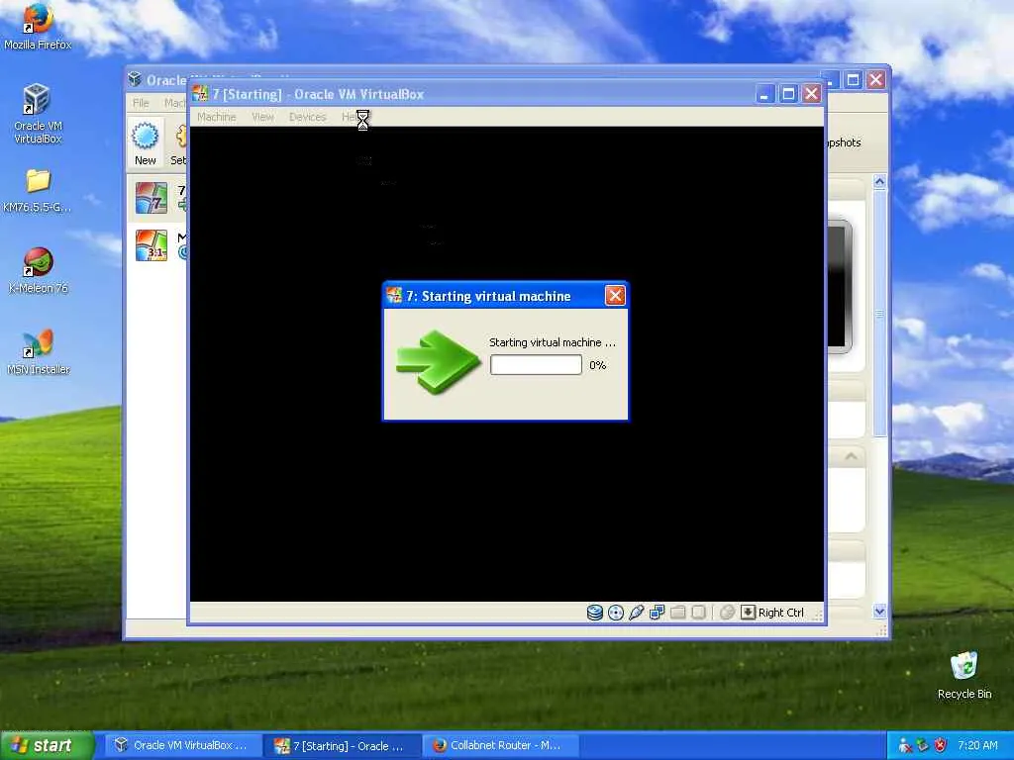Click the Starting virtual machine dialog title icon
Image resolution: width=1014 pixels, height=760 pixels.
click(x=394, y=295)
